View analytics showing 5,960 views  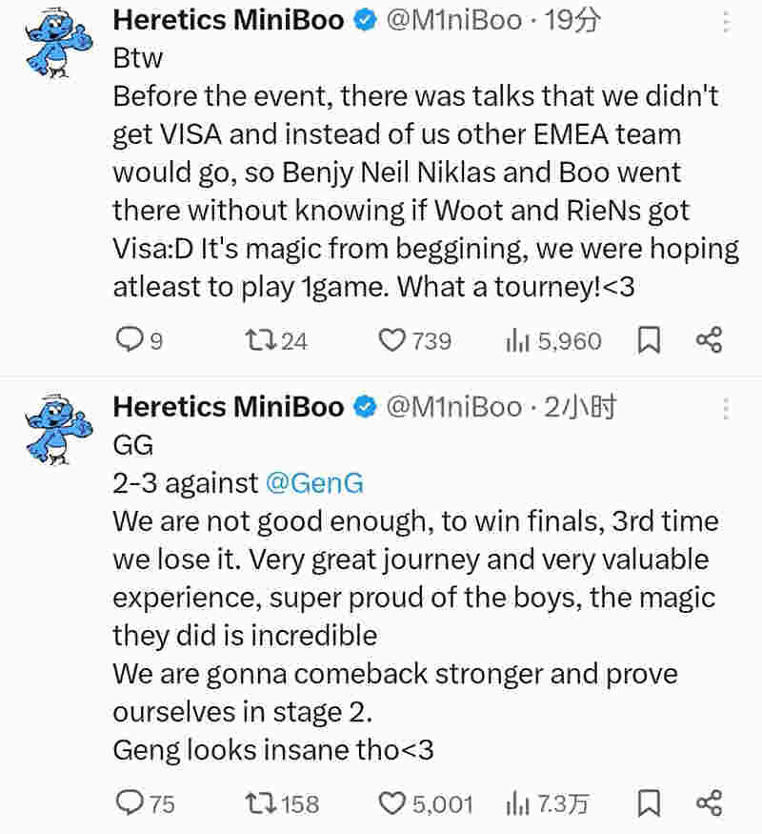coord(516,340)
